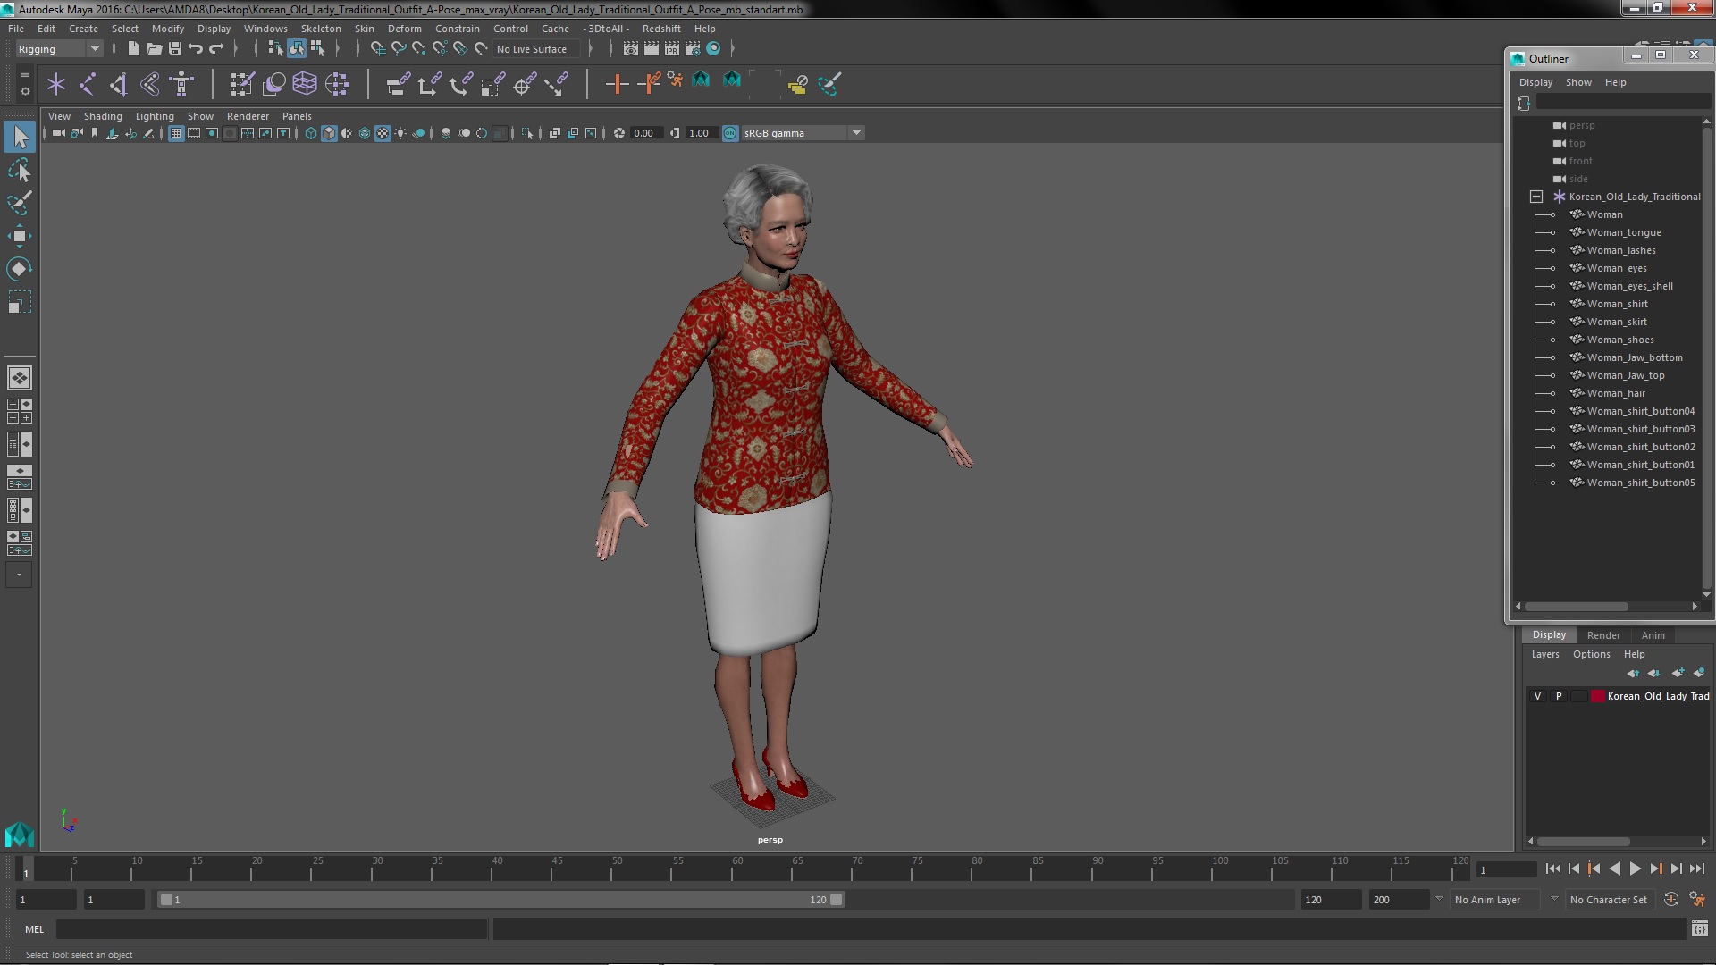Click the Parent Constraint shelf icon
1716x965 pixels.
[x=398, y=84]
